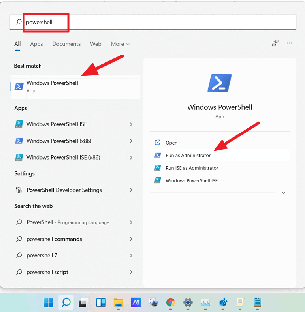This screenshot has width=305, height=312.
Task: Click search icon beside 'powershell commands'
Action: 19,239
